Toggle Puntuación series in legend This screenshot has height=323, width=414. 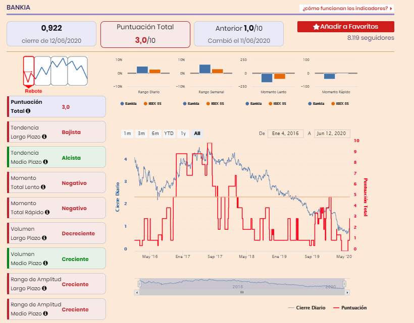[350, 308]
